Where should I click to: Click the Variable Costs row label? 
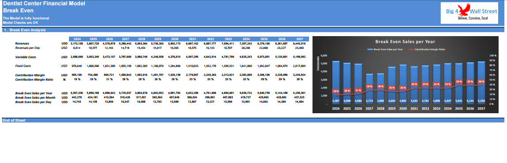coord(26,57)
